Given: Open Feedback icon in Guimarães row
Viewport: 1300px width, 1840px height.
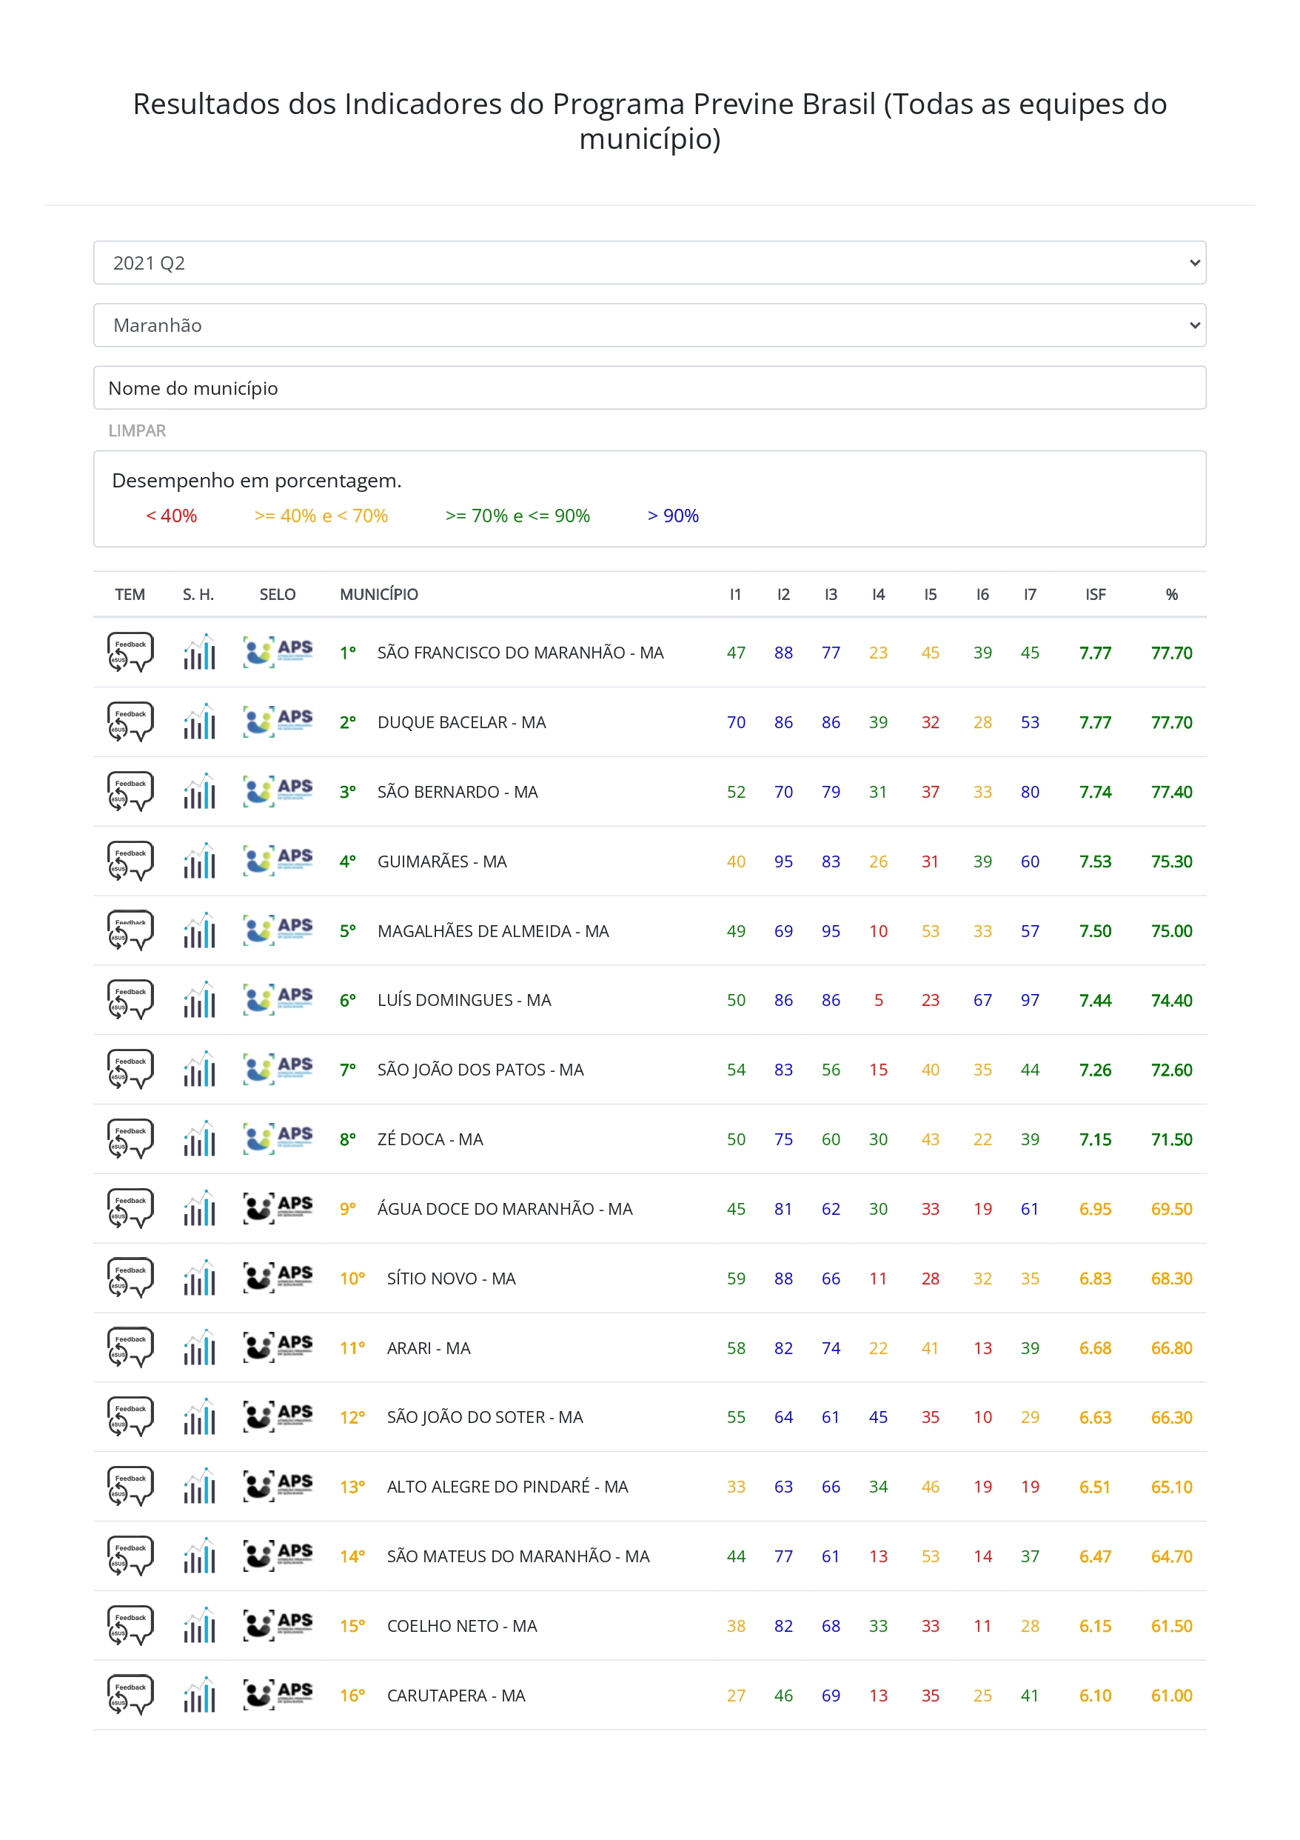Looking at the screenshot, I should (x=130, y=861).
